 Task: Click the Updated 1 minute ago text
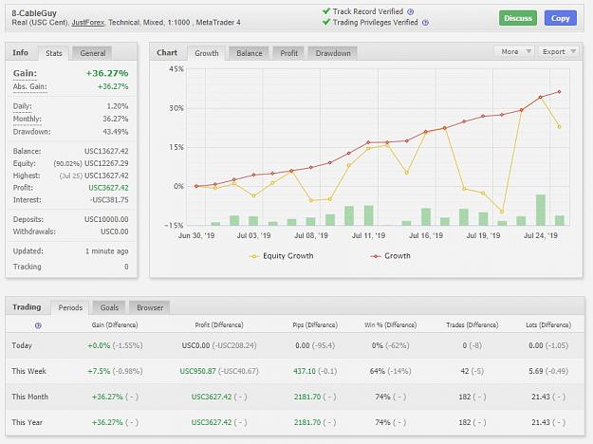pyautogui.click(x=106, y=251)
